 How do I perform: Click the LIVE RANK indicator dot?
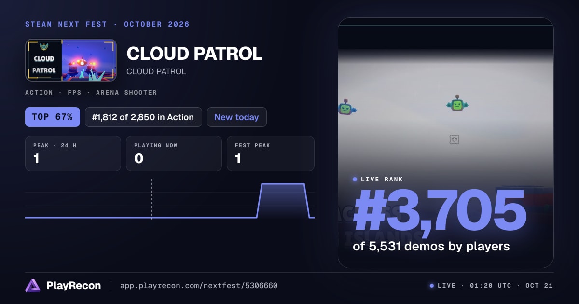(355, 179)
